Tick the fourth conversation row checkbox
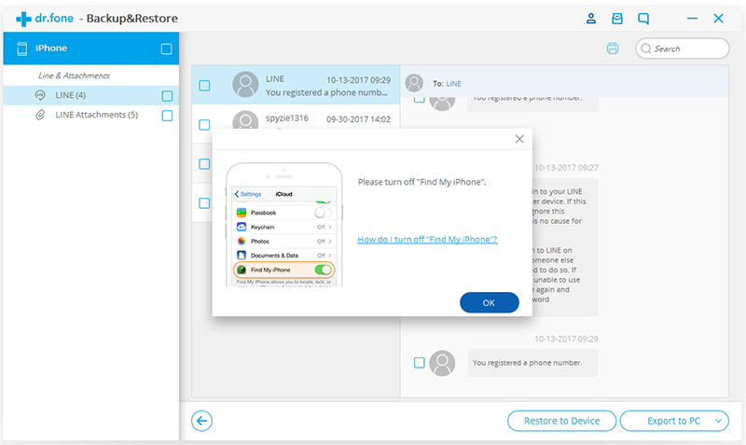 (204, 203)
